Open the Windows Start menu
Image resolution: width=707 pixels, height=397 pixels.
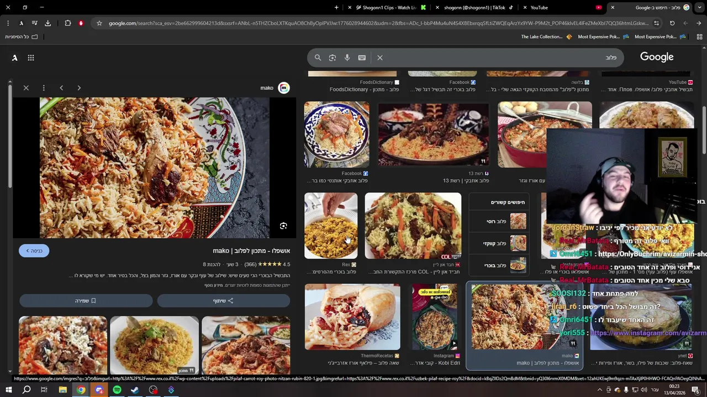pos(8,390)
